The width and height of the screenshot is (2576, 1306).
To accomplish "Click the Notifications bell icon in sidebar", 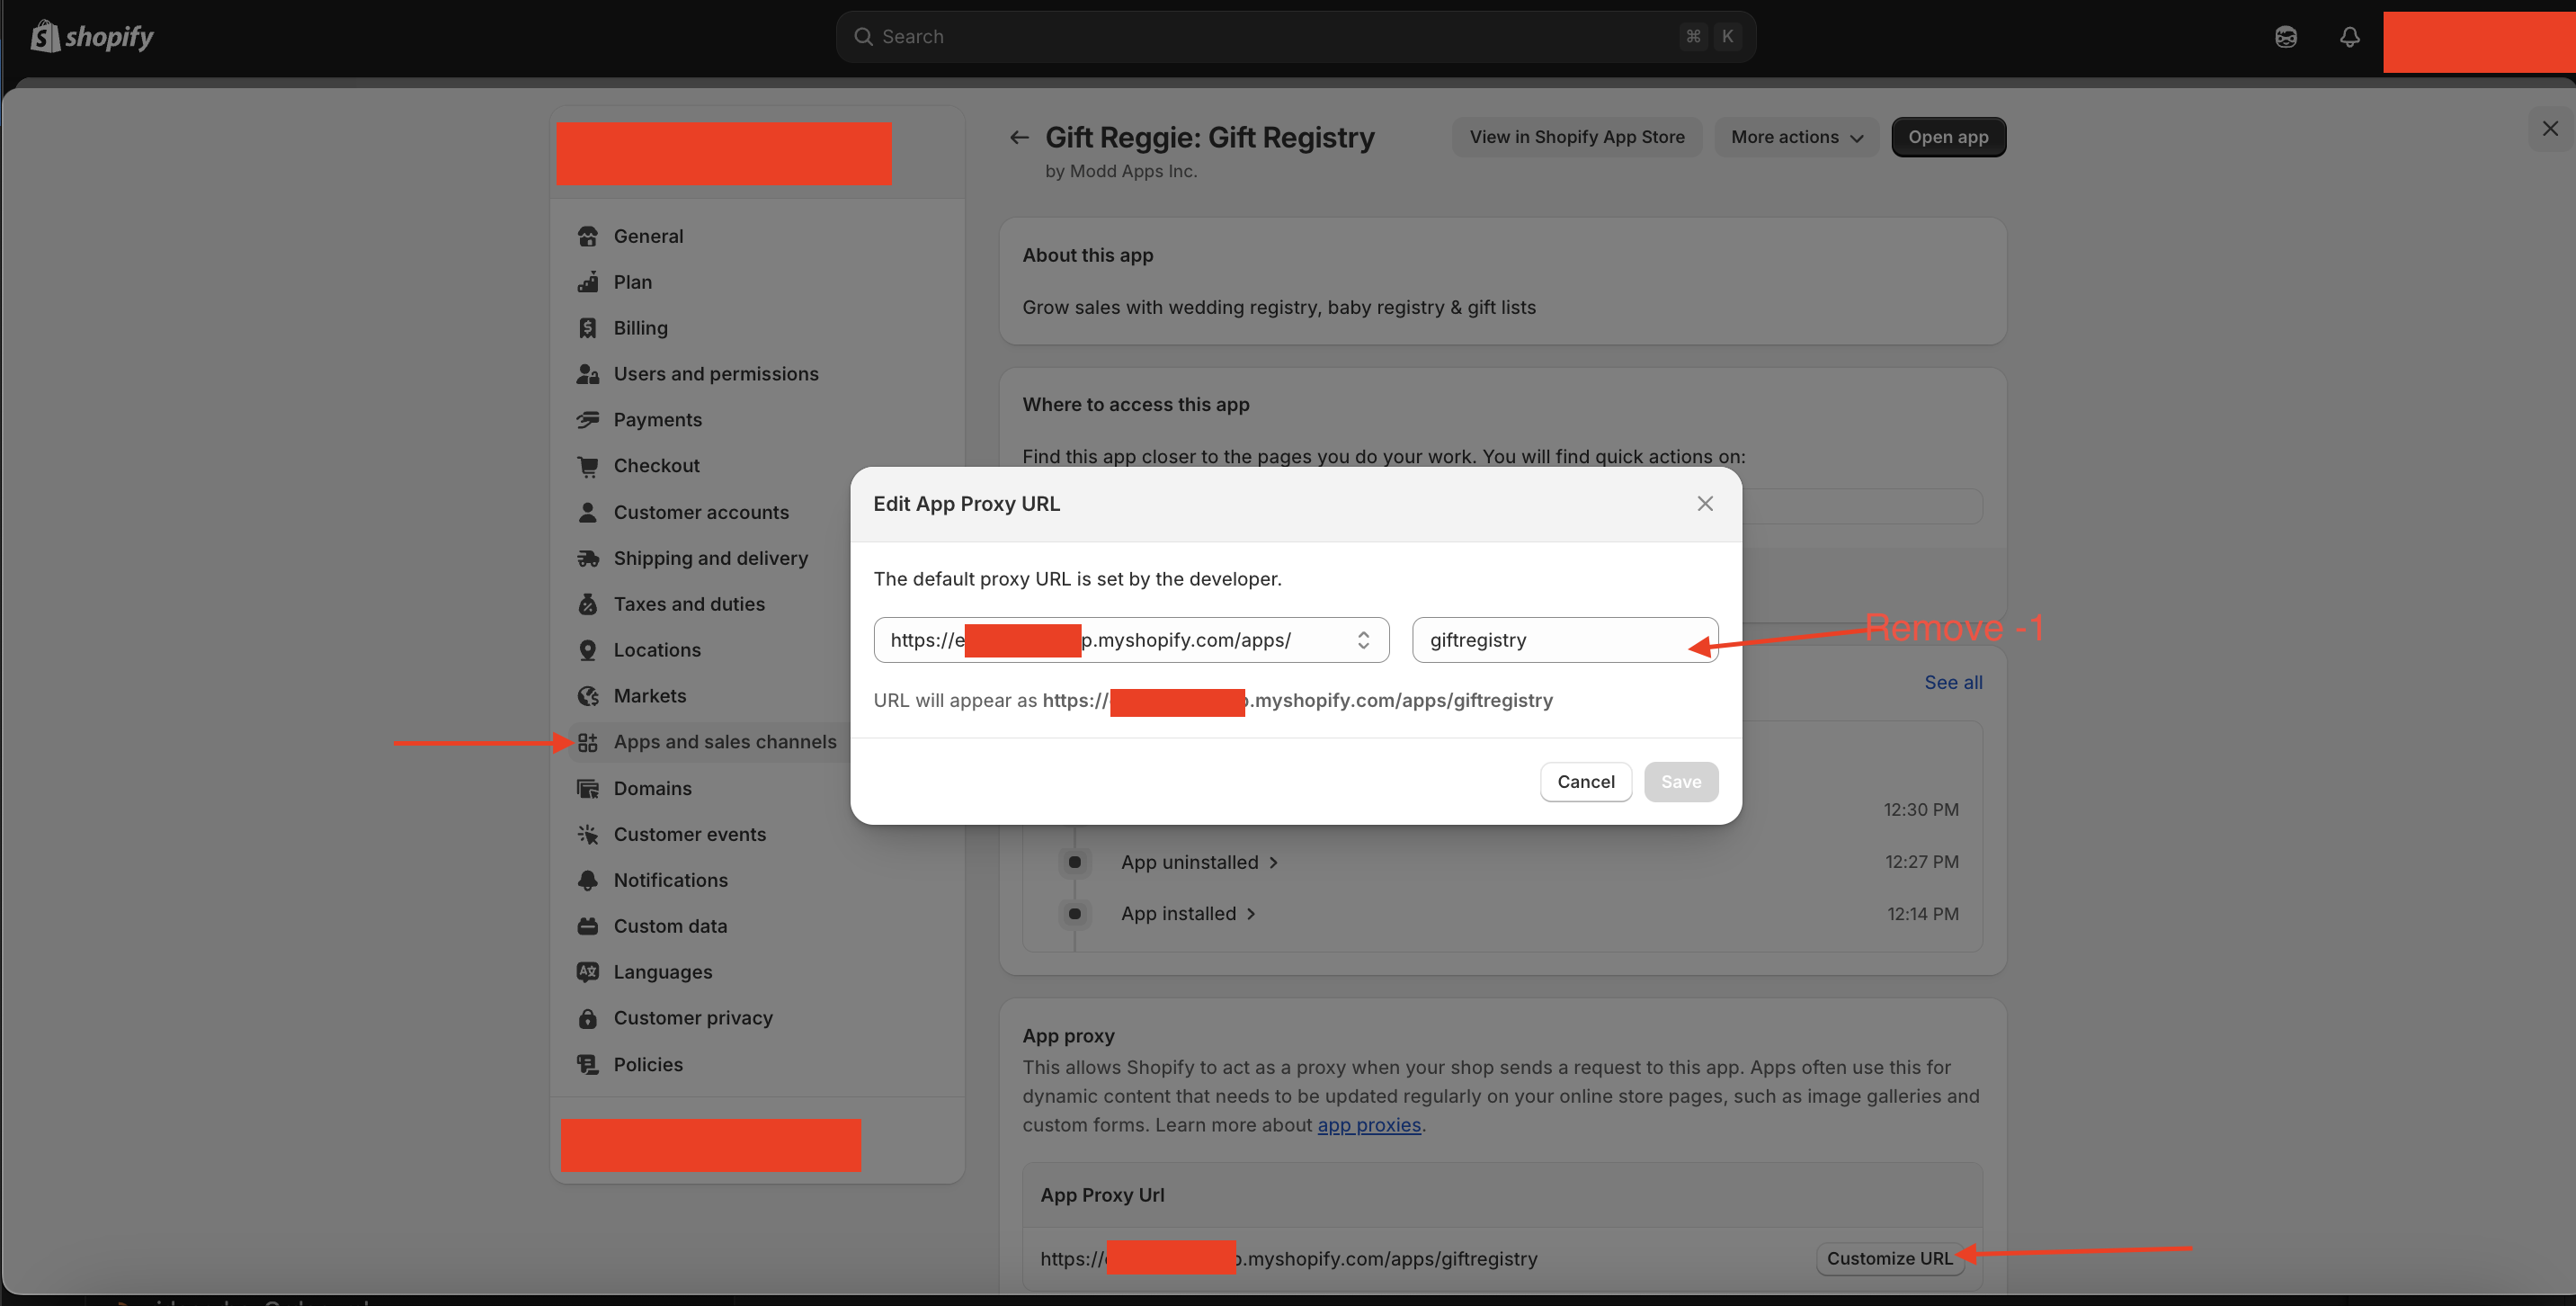I will click(587, 880).
